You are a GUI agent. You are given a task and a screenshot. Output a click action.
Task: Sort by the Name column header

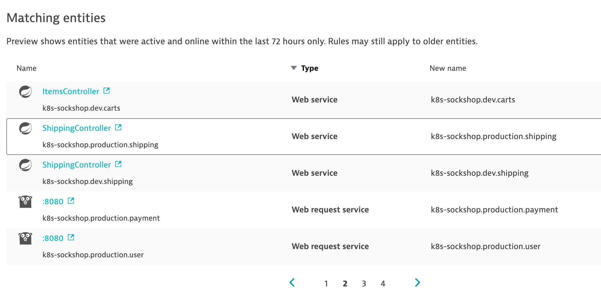coord(27,68)
